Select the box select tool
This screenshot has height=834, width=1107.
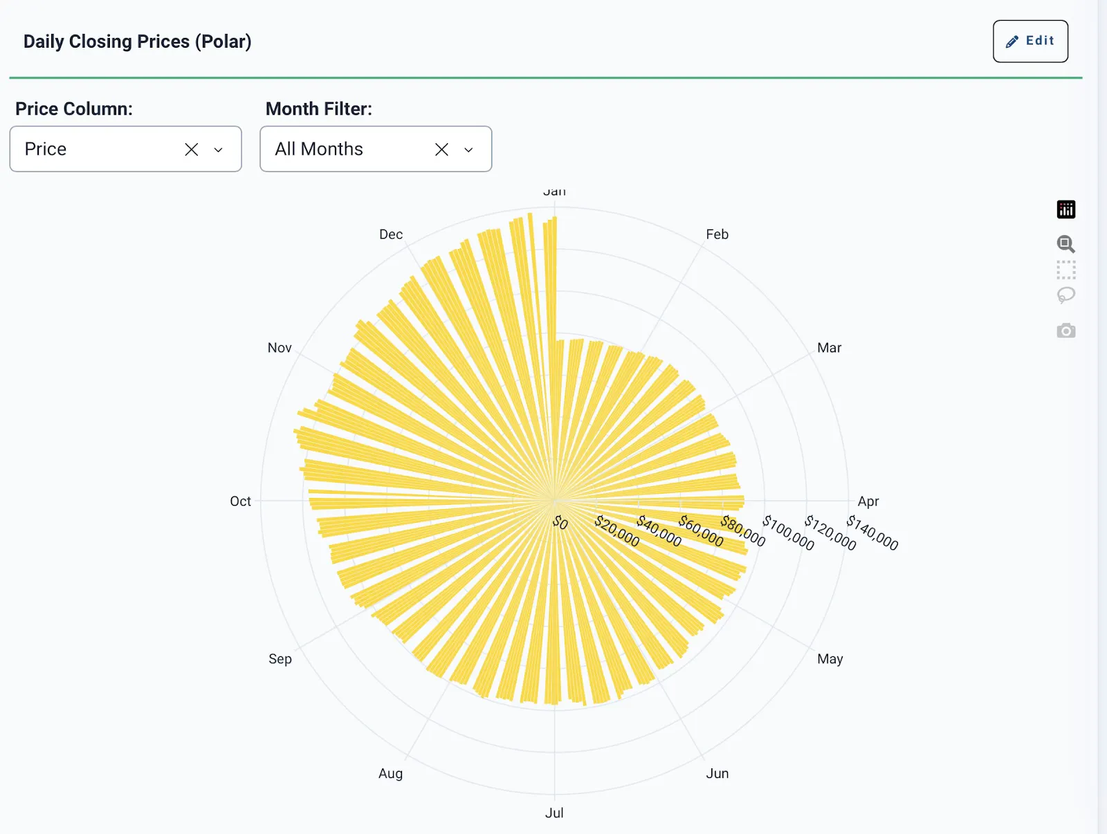[x=1066, y=270]
